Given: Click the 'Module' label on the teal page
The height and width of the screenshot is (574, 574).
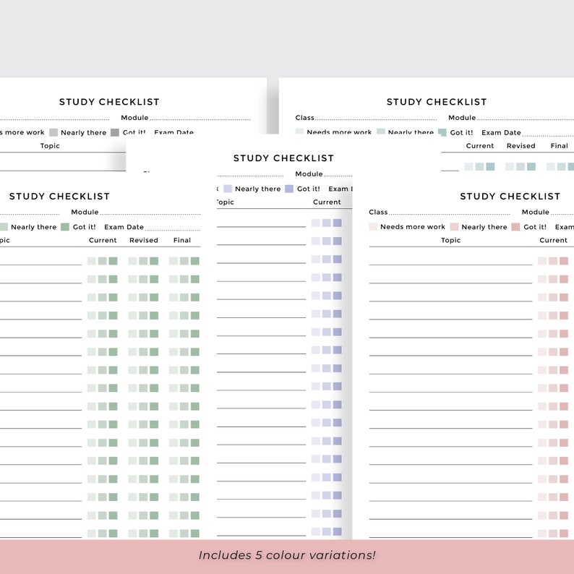Looking at the screenshot, I should (x=462, y=118).
